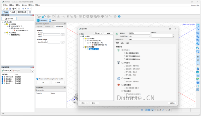
Task: Switch to the 加热 tab
Action: [x=122, y=43]
